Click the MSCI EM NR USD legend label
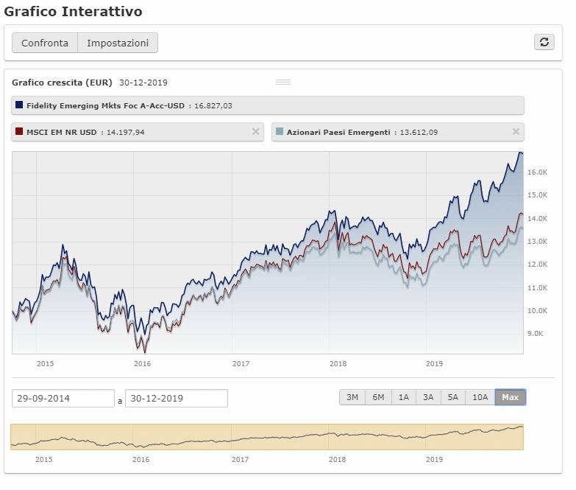The image size is (576, 490). (x=61, y=132)
